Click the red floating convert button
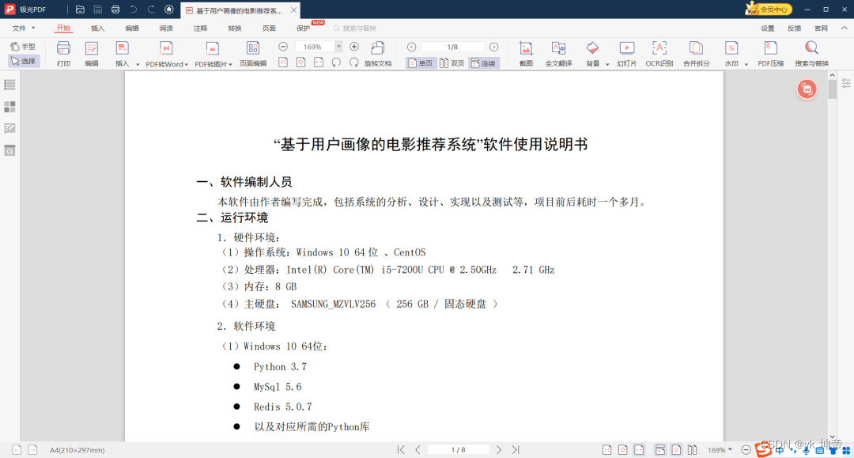Screen dimensions: 854x458 click(x=807, y=89)
